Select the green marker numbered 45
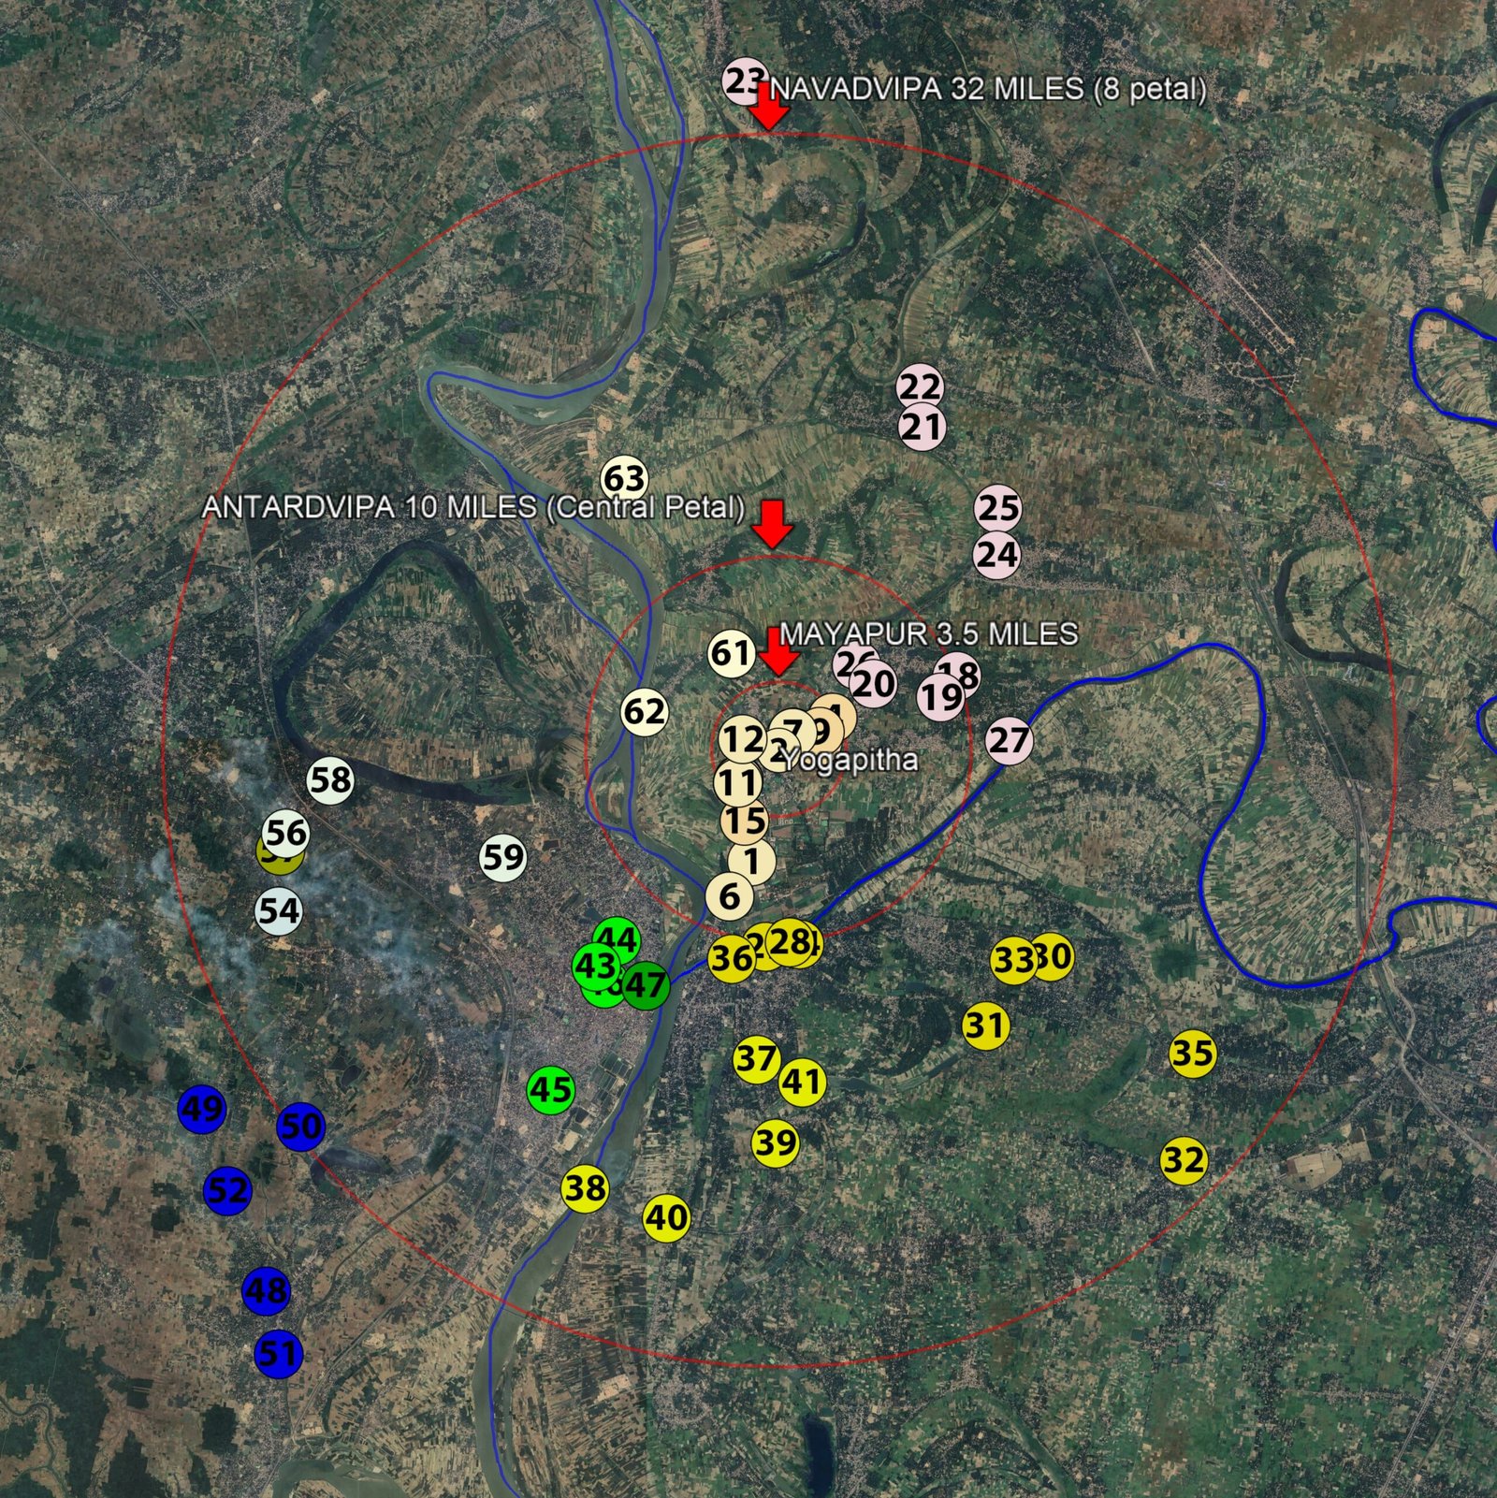The image size is (1497, 1498). 550,1090
